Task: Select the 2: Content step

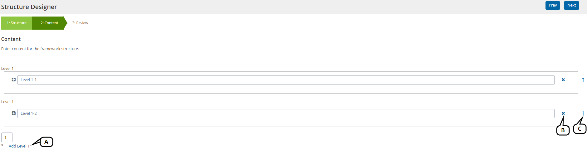Action: 49,23
